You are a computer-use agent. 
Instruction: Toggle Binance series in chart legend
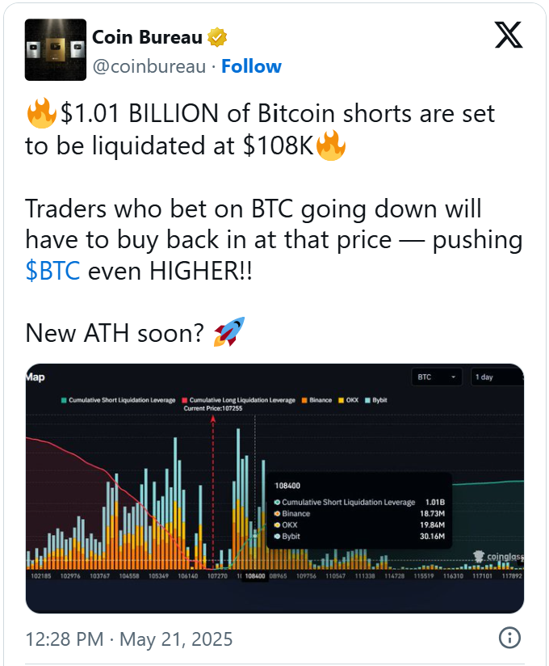click(x=316, y=400)
